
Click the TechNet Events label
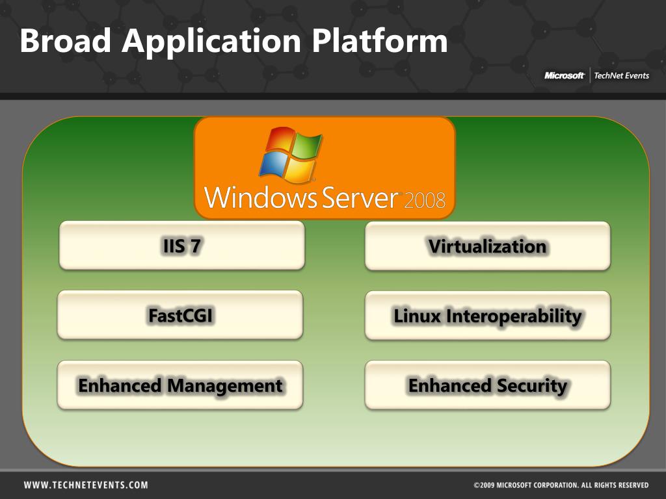click(x=621, y=75)
